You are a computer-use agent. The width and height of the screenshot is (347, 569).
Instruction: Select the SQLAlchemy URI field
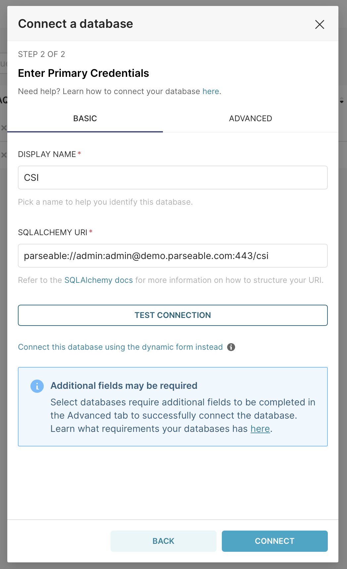coord(173,256)
